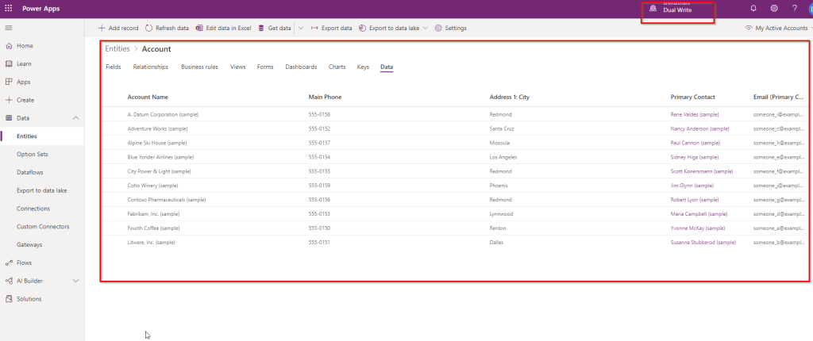Open the app launcher waffle icon

click(x=9, y=9)
